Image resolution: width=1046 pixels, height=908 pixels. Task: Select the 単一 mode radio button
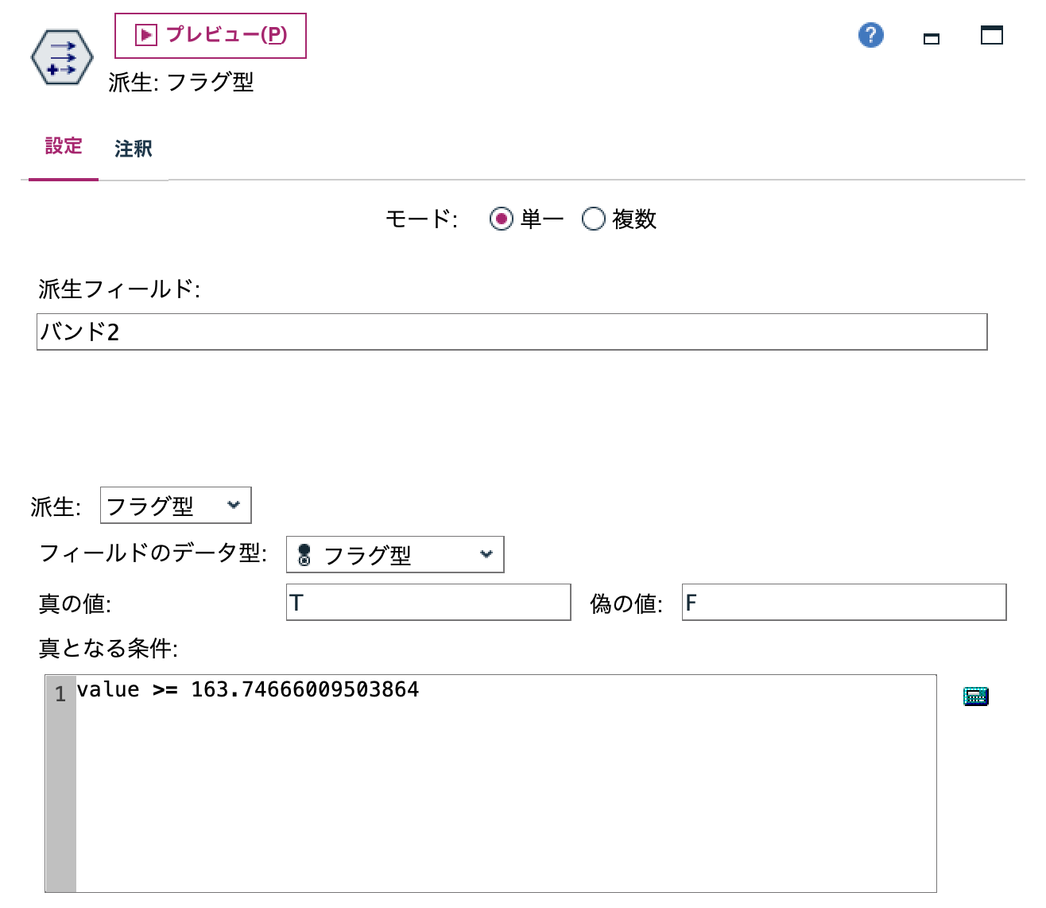click(502, 219)
